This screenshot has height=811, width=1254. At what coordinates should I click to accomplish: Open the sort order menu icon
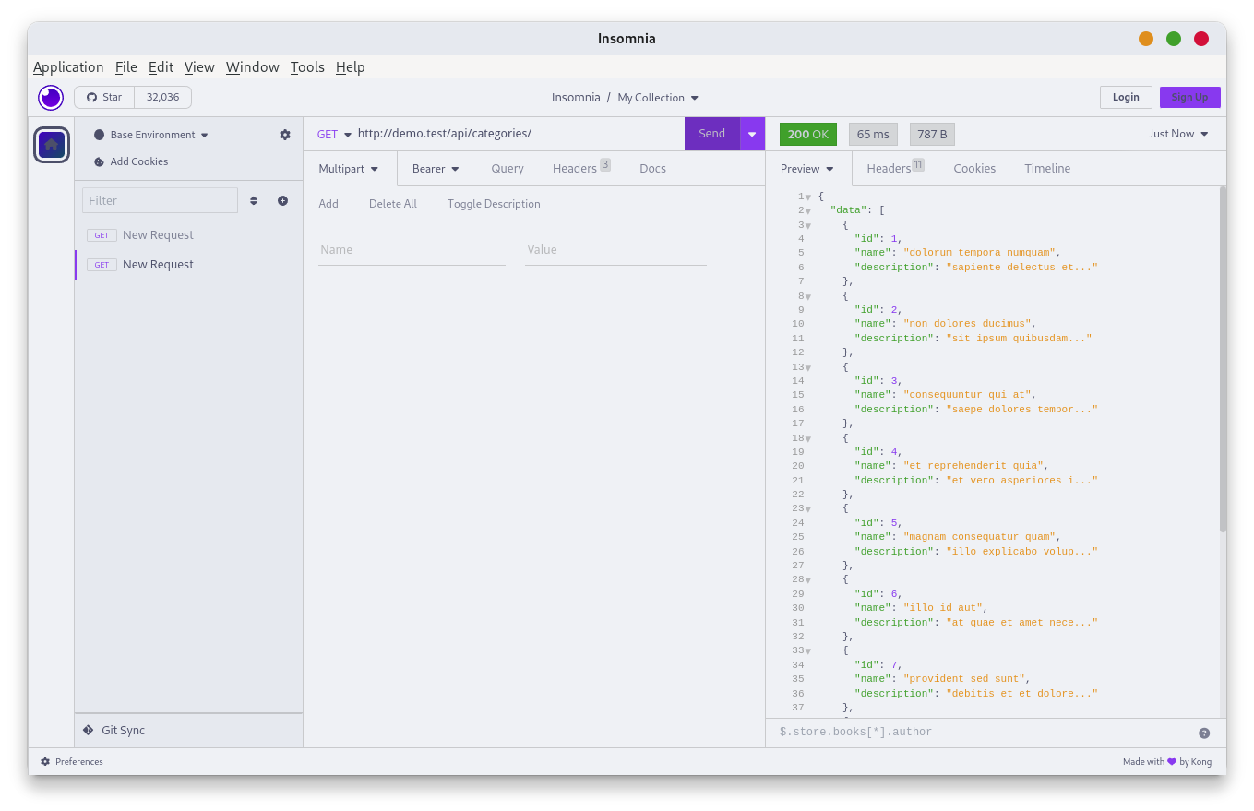tap(254, 200)
